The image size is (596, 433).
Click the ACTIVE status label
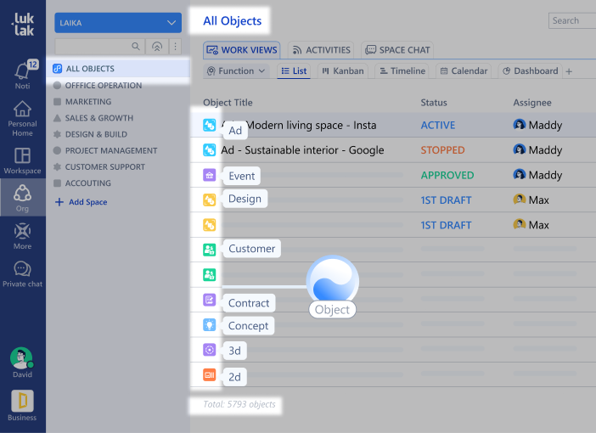(x=438, y=125)
